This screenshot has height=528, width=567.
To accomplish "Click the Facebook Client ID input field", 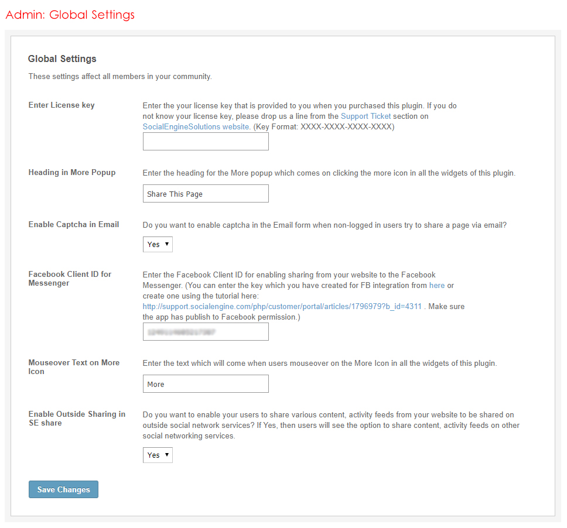I will (206, 332).
